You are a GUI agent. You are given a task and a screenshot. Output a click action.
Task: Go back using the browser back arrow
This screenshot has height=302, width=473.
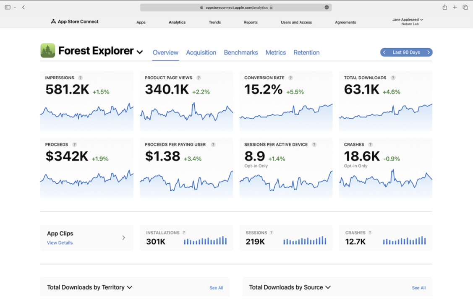tap(24, 7)
